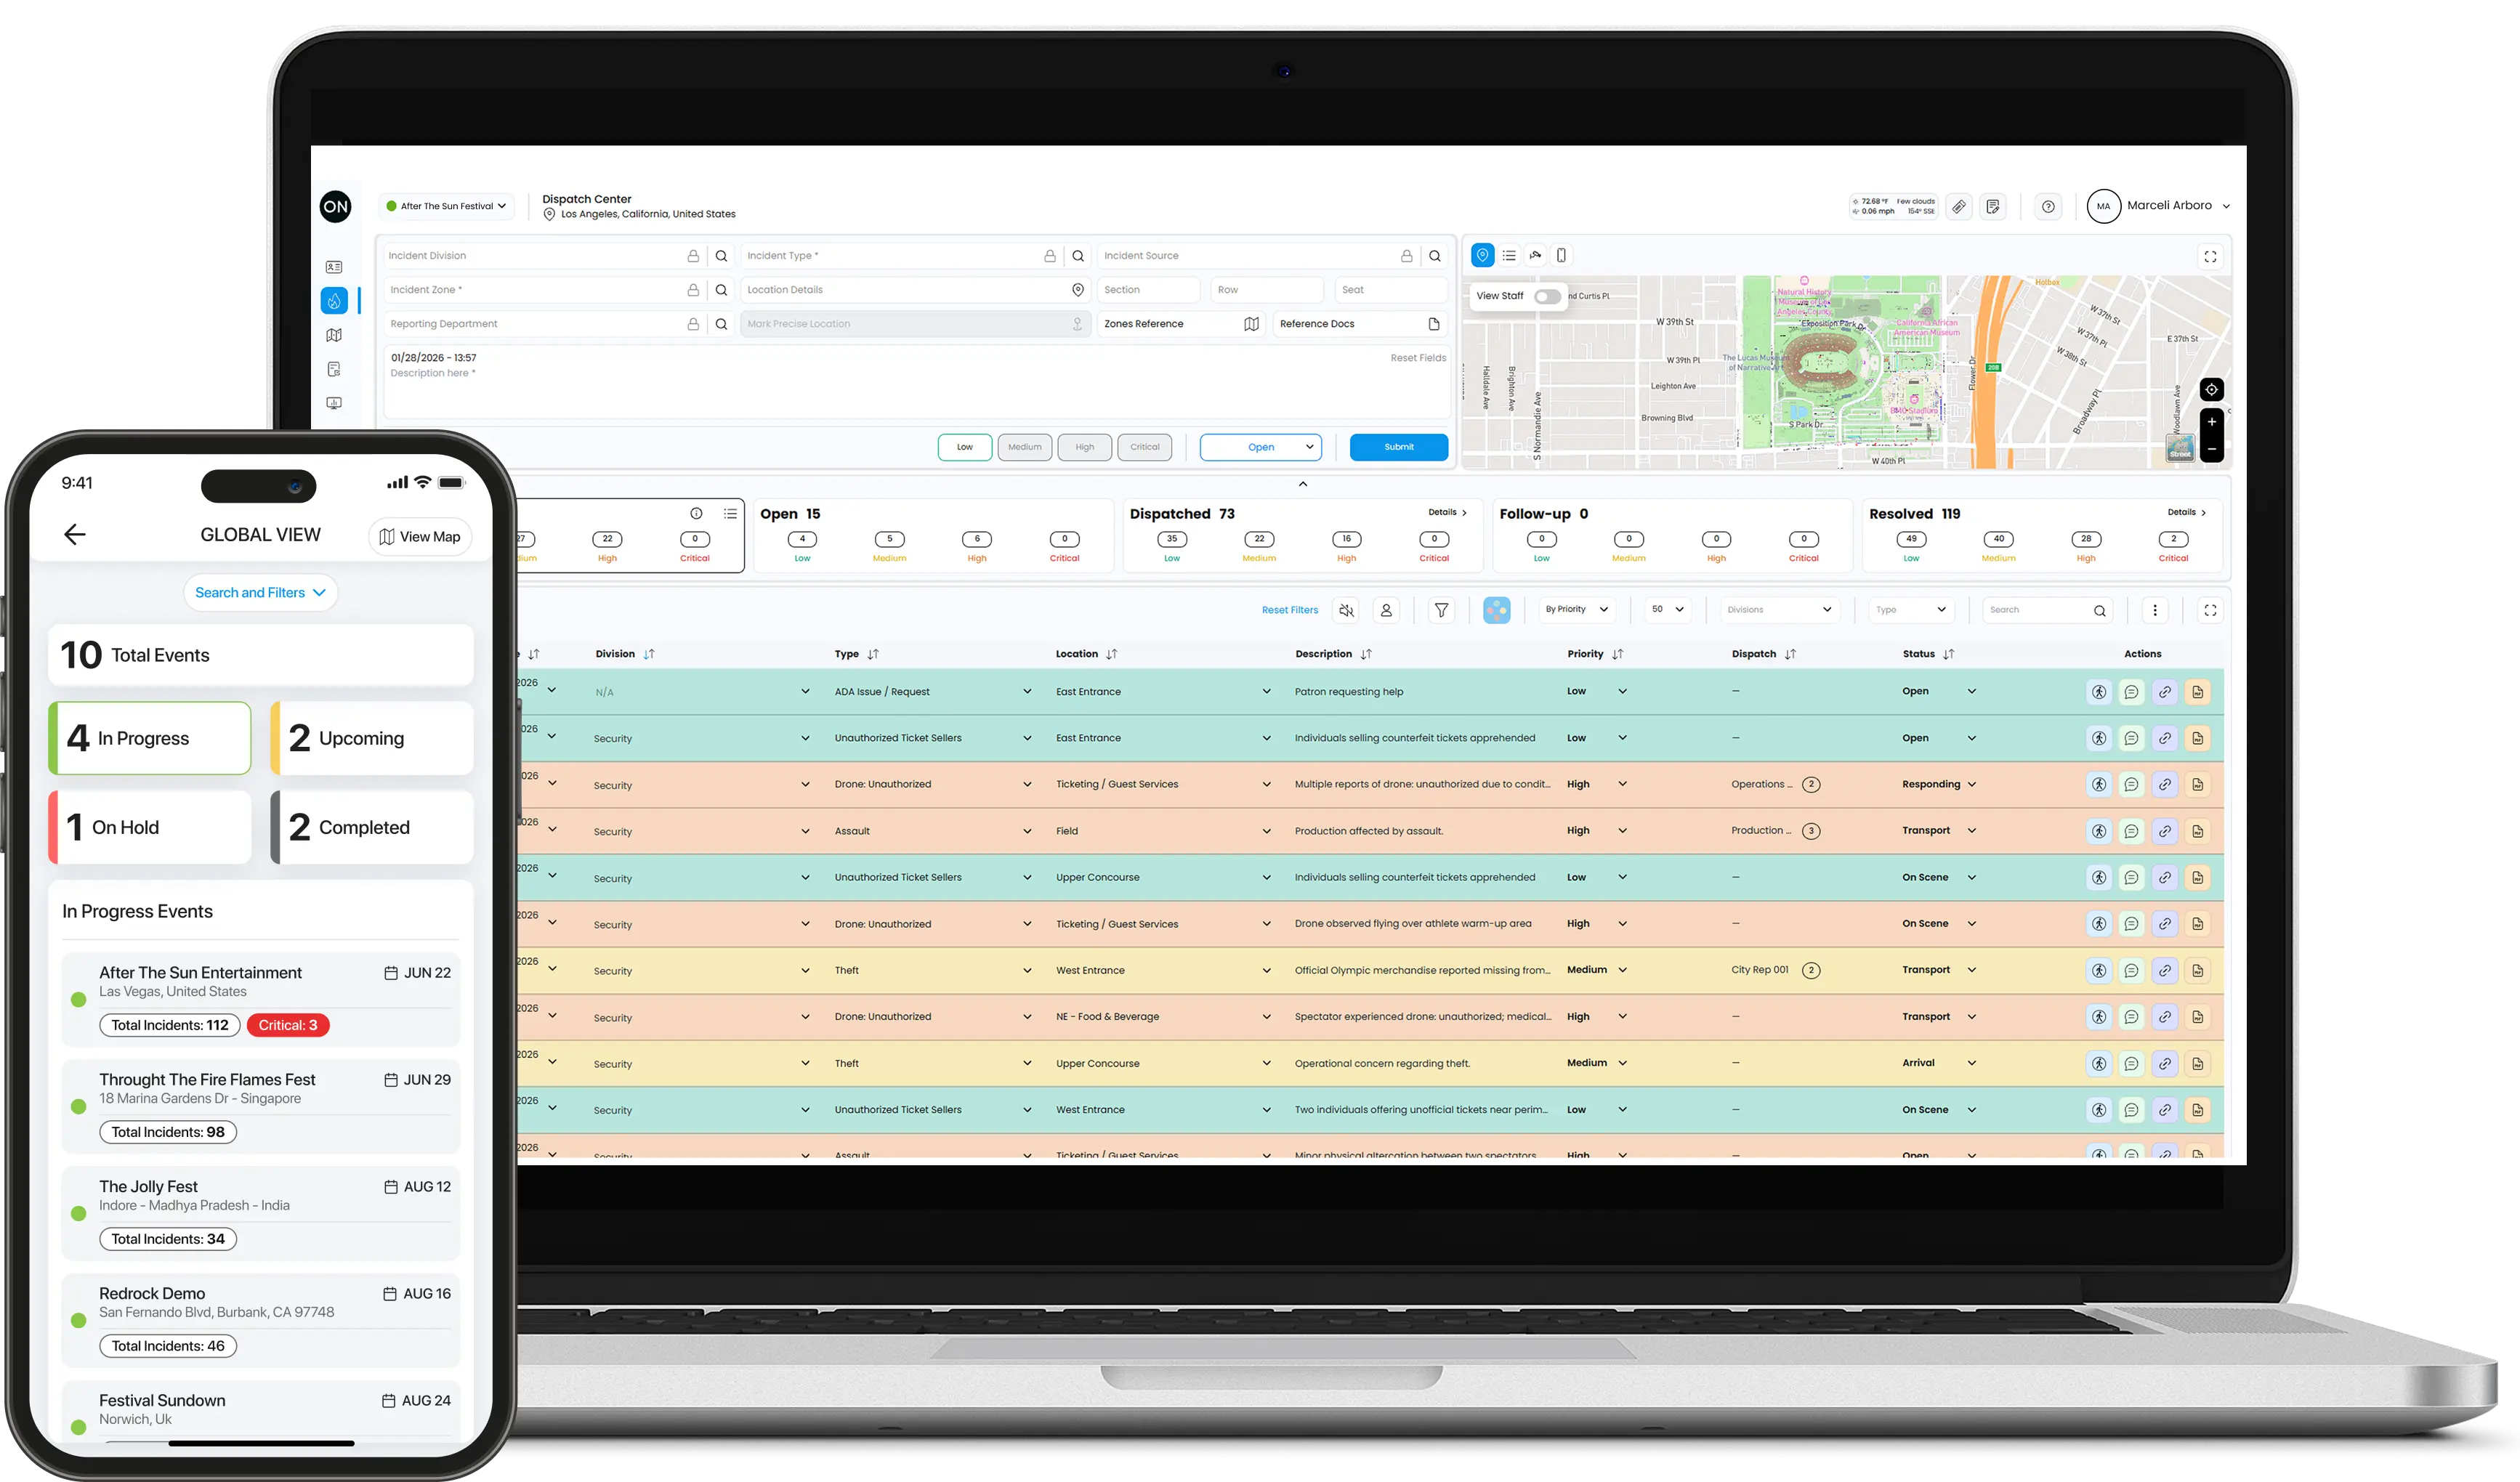Click the colored dots color-coding button

click(x=1496, y=610)
